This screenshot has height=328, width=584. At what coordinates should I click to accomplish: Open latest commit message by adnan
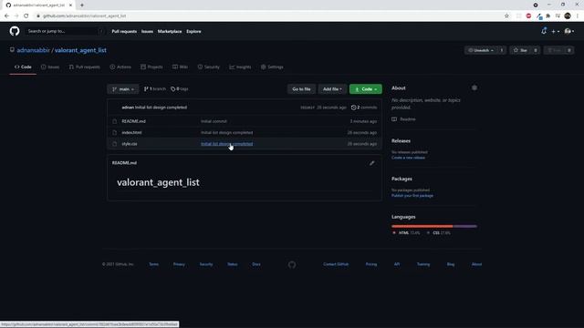point(161,108)
